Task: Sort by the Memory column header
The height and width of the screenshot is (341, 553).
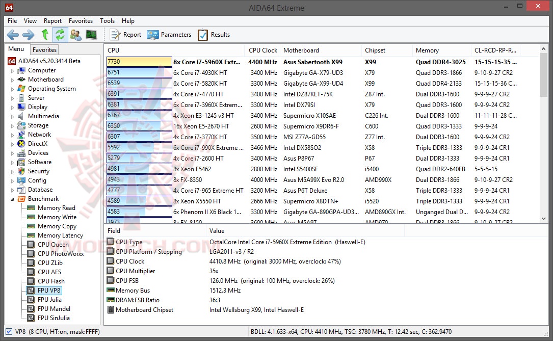Action: click(x=441, y=50)
